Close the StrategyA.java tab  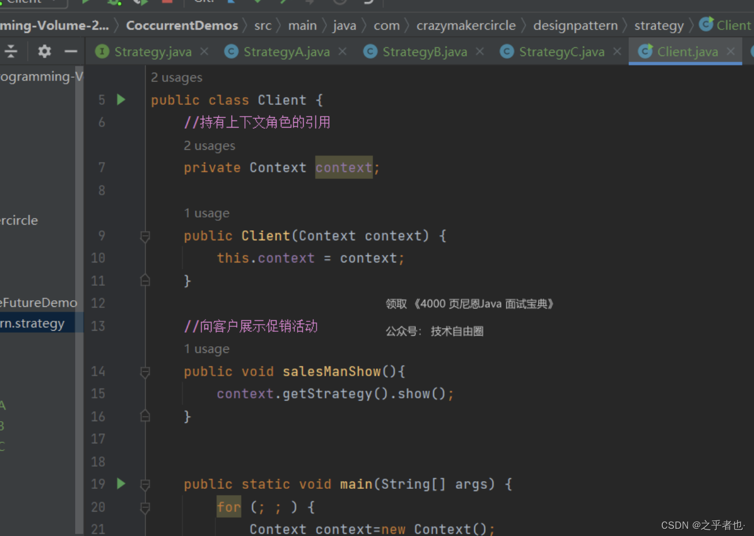pyautogui.click(x=343, y=52)
